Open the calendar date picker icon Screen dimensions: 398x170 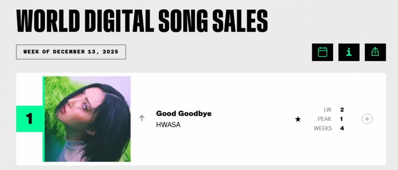322,52
